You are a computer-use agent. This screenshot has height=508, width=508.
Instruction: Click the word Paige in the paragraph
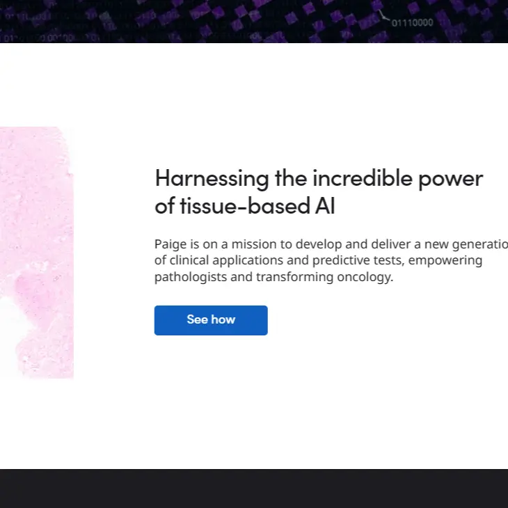(x=170, y=244)
